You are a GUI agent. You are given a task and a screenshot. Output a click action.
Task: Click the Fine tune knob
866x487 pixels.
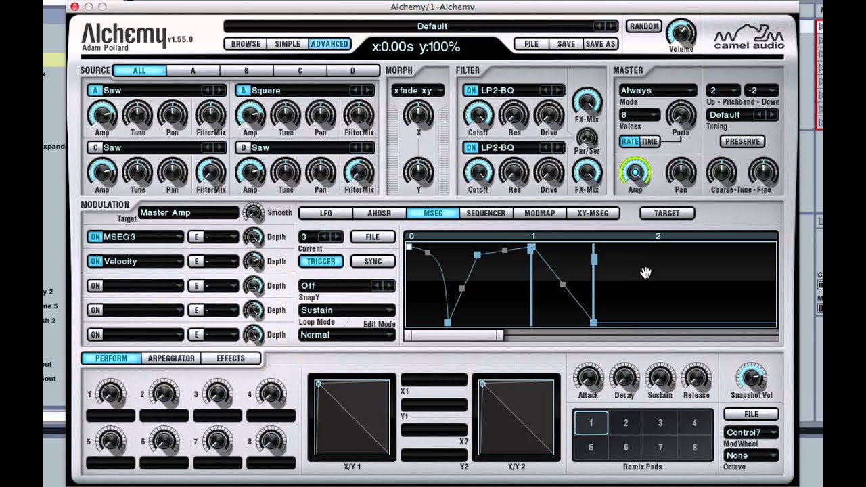click(x=763, y=172)
